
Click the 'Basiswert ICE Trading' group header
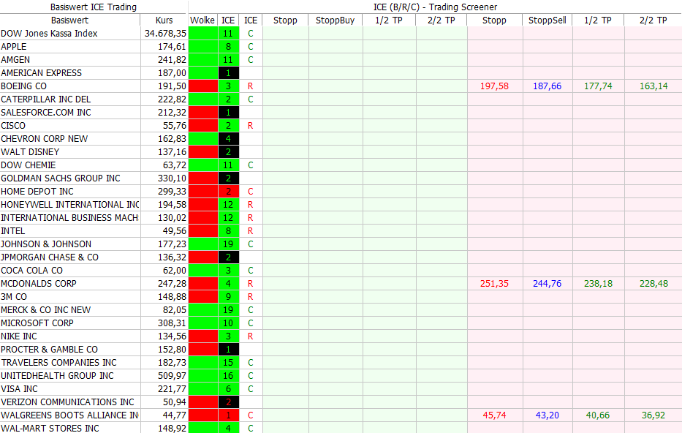94,7
